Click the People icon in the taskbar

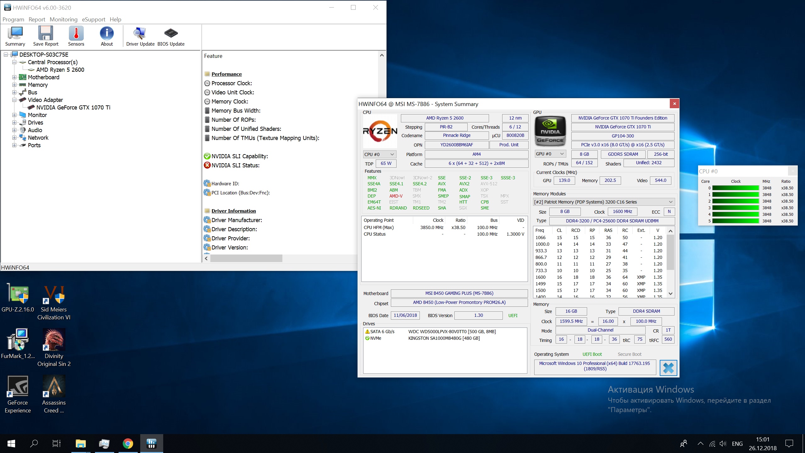[x=684, y=444]
